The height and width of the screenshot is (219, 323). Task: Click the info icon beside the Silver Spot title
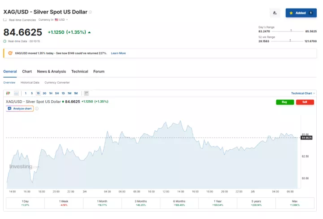(90, 12)
